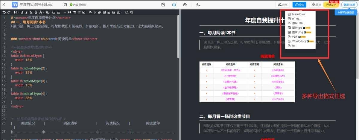Click the 更多 (more) button

pyautogui.click(x=317, y=4)
